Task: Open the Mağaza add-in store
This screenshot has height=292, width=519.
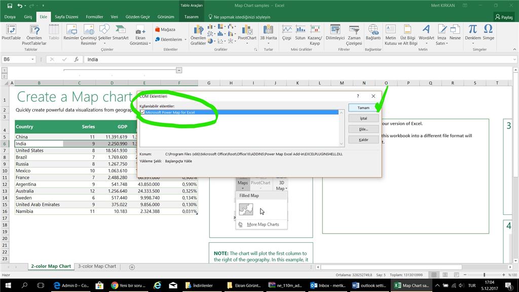Action: [165, 29]
